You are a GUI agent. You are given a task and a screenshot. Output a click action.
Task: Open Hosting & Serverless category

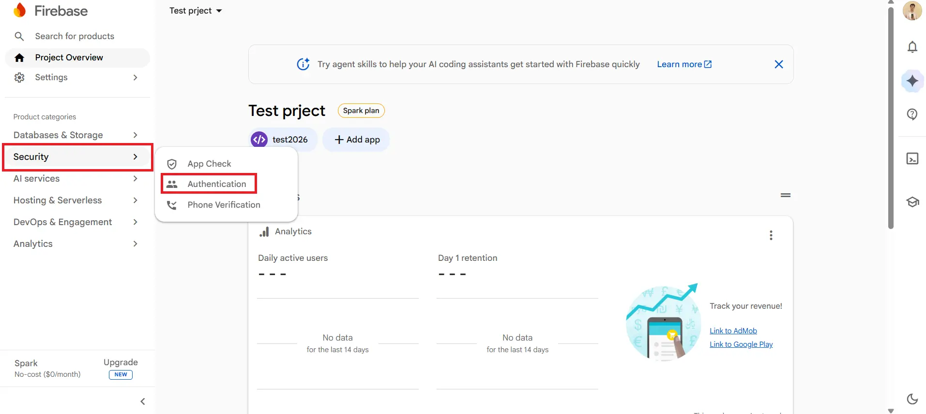pyautogui.click(x=77, y=200)
